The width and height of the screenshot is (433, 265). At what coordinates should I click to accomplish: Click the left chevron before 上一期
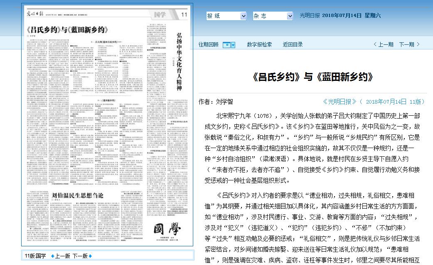375,44
